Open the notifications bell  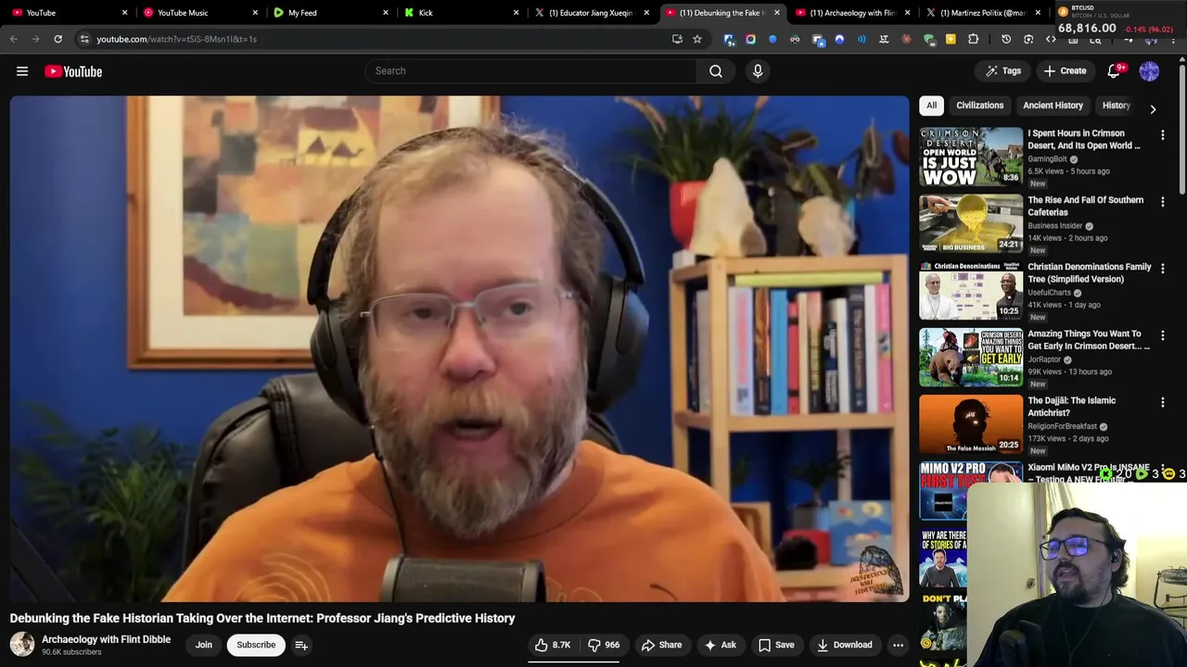pos(1115,71)
